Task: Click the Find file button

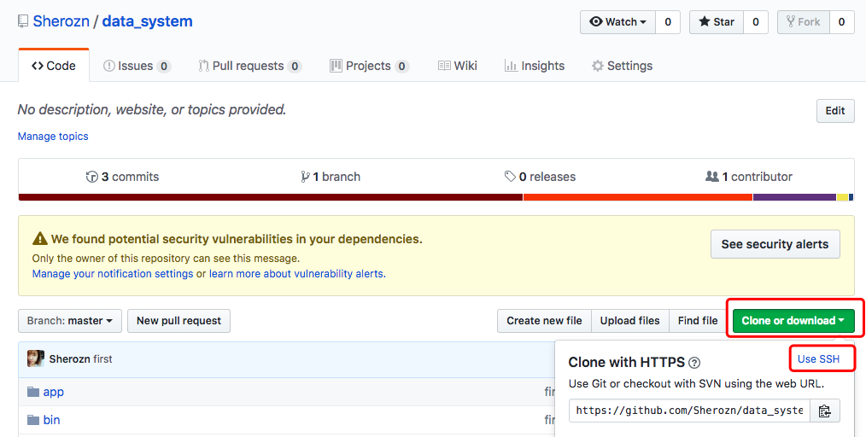Action: (698, 321)
